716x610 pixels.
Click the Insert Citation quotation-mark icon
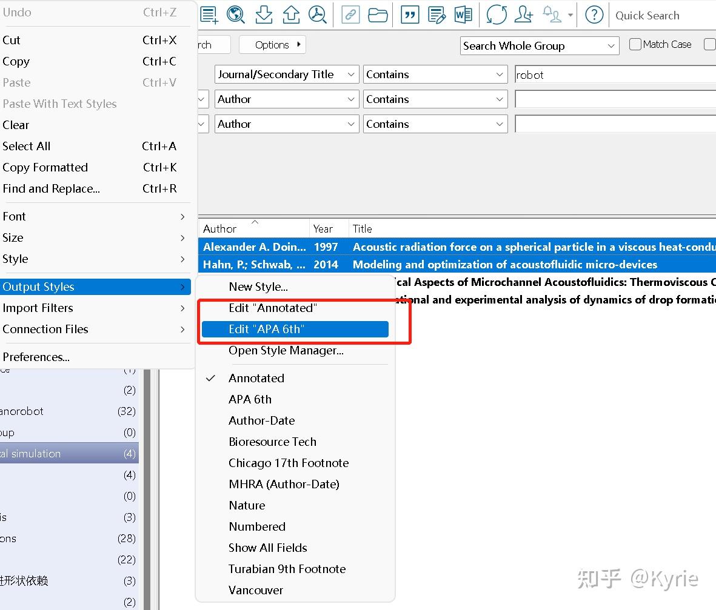coord(410,15)
